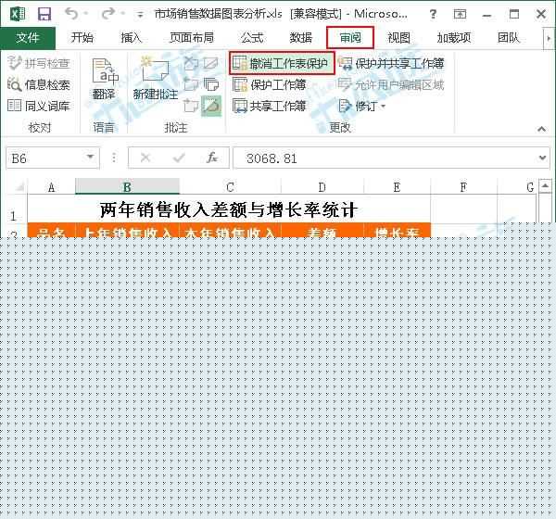Open the Name Box dropdown arrow
The image size is (556, 519).
point(91,158)
